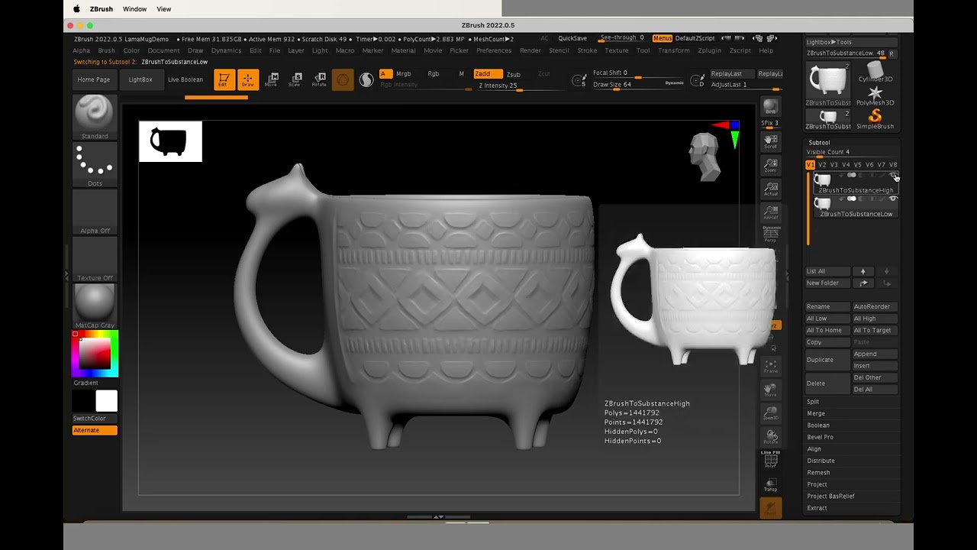
Task: Open the Standard brush picker
Action: (95, 117)
